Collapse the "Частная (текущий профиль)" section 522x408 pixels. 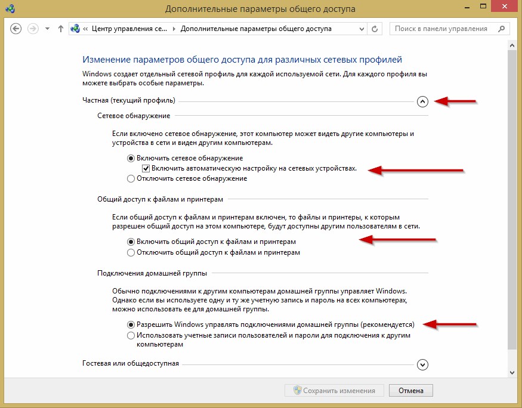click(x=422, y=102)
